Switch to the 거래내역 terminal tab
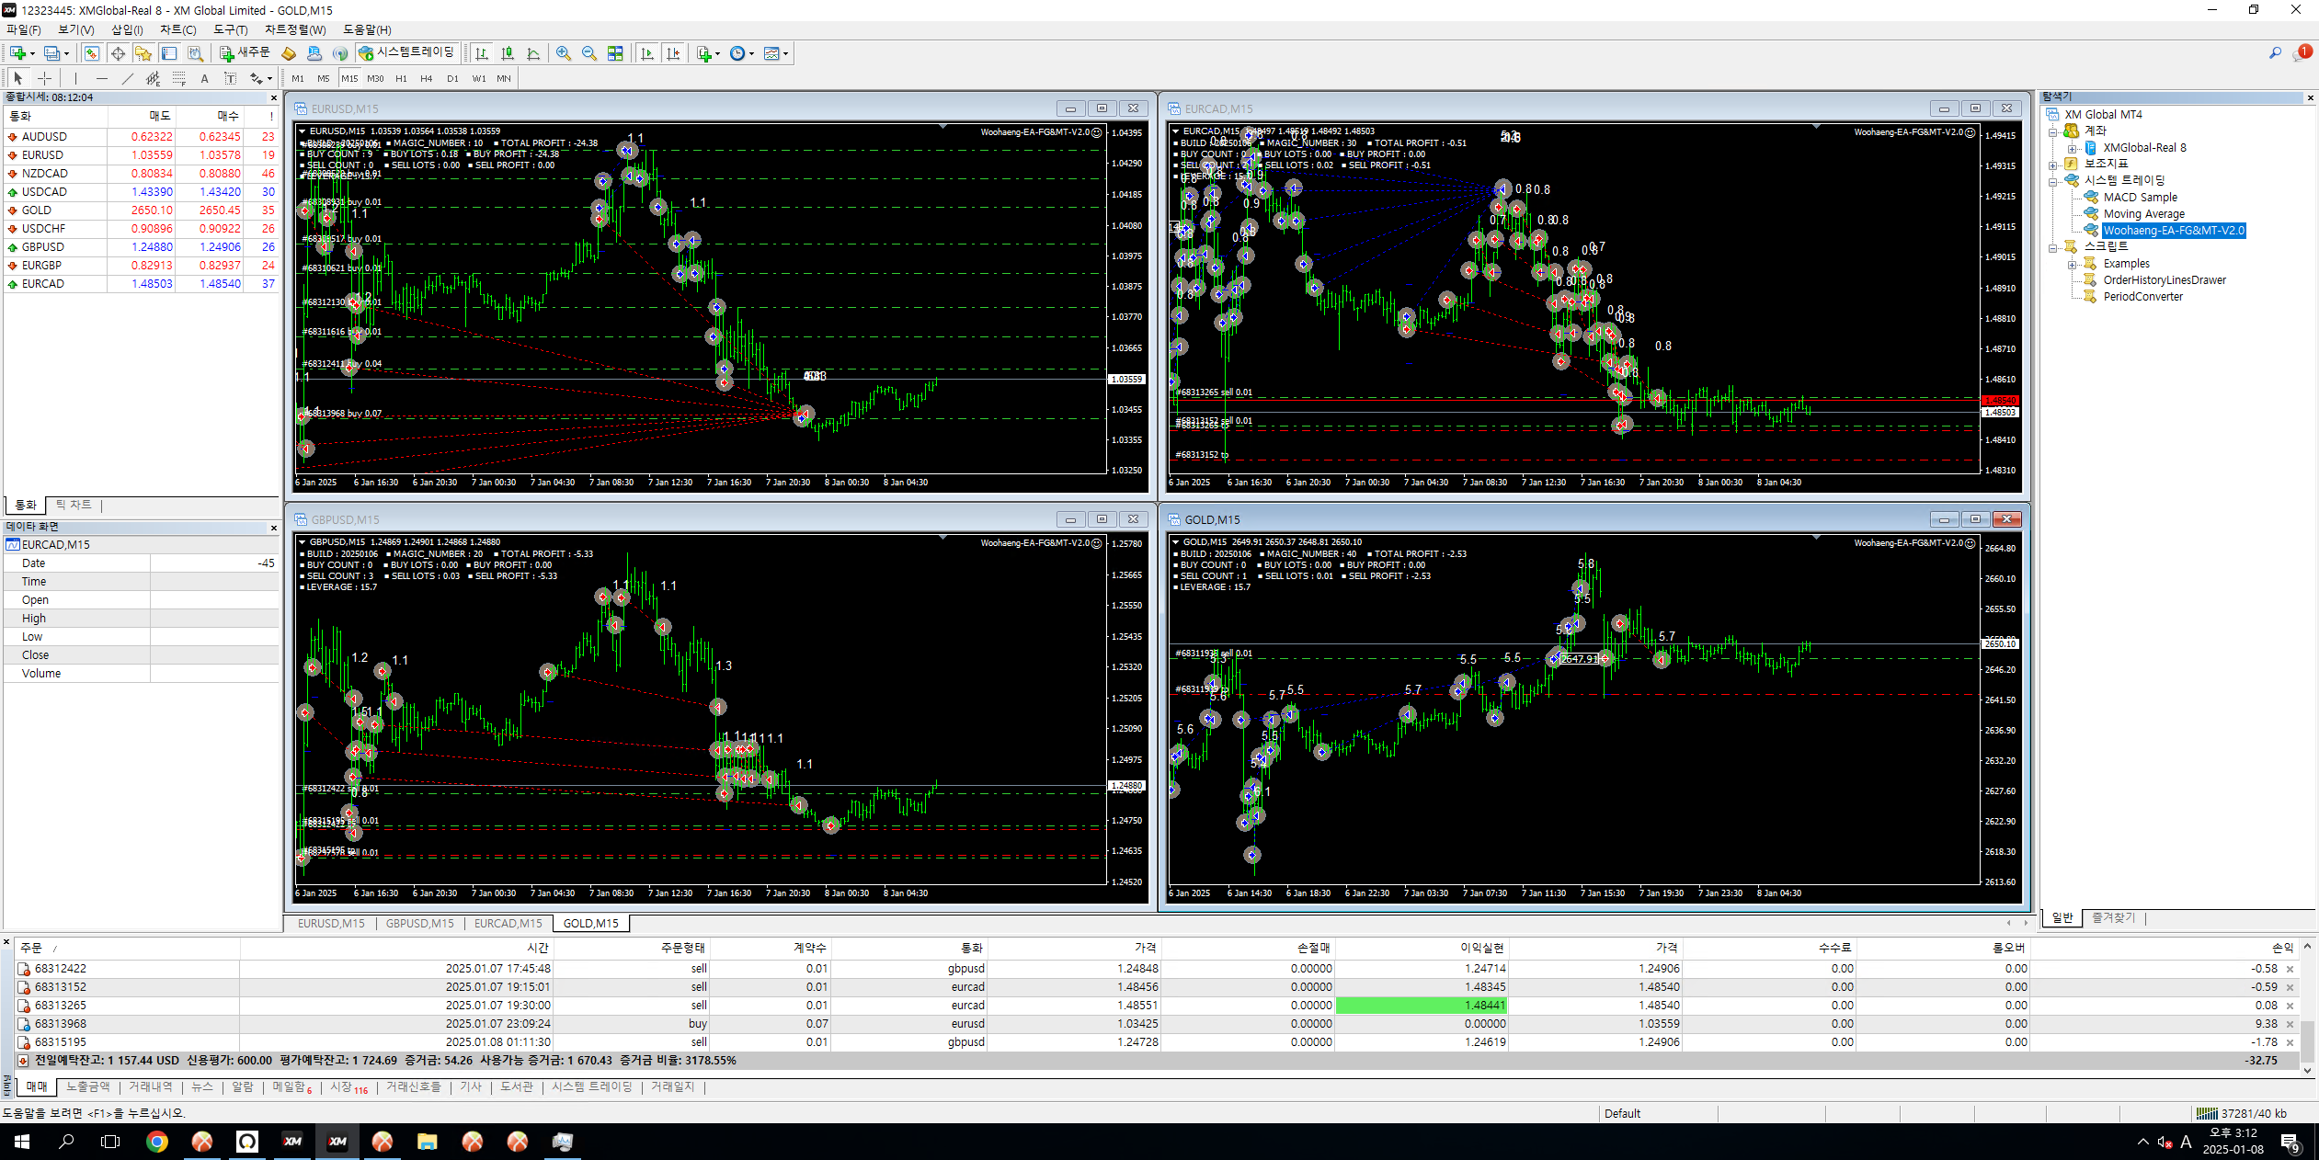 [x=150, y=1087]
